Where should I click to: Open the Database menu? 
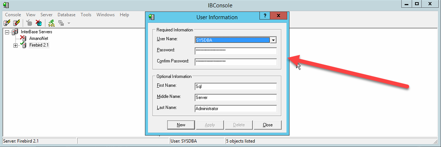point(66,15)
